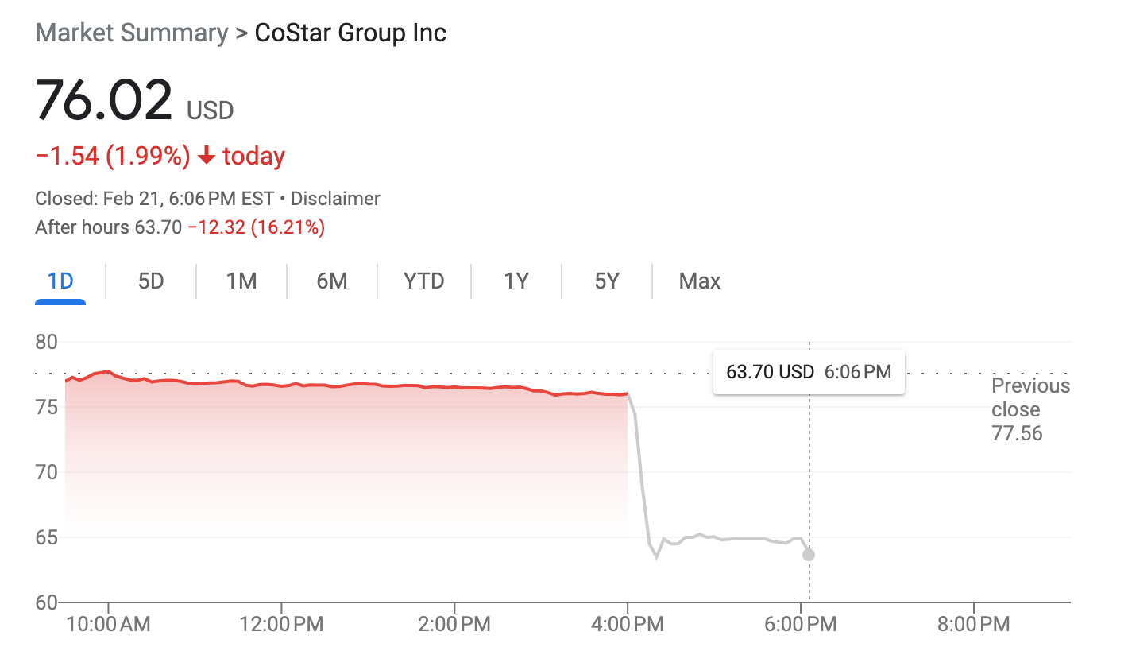The image size is (1128, 647).
Task: Switch to the YTD tab
Action: click(424, 281)
